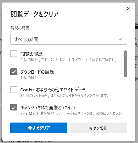The width and height of the screenshot is (138, 143).
Task: Click the 2 個の項目 history description text
Action: [x=68, y=60]
